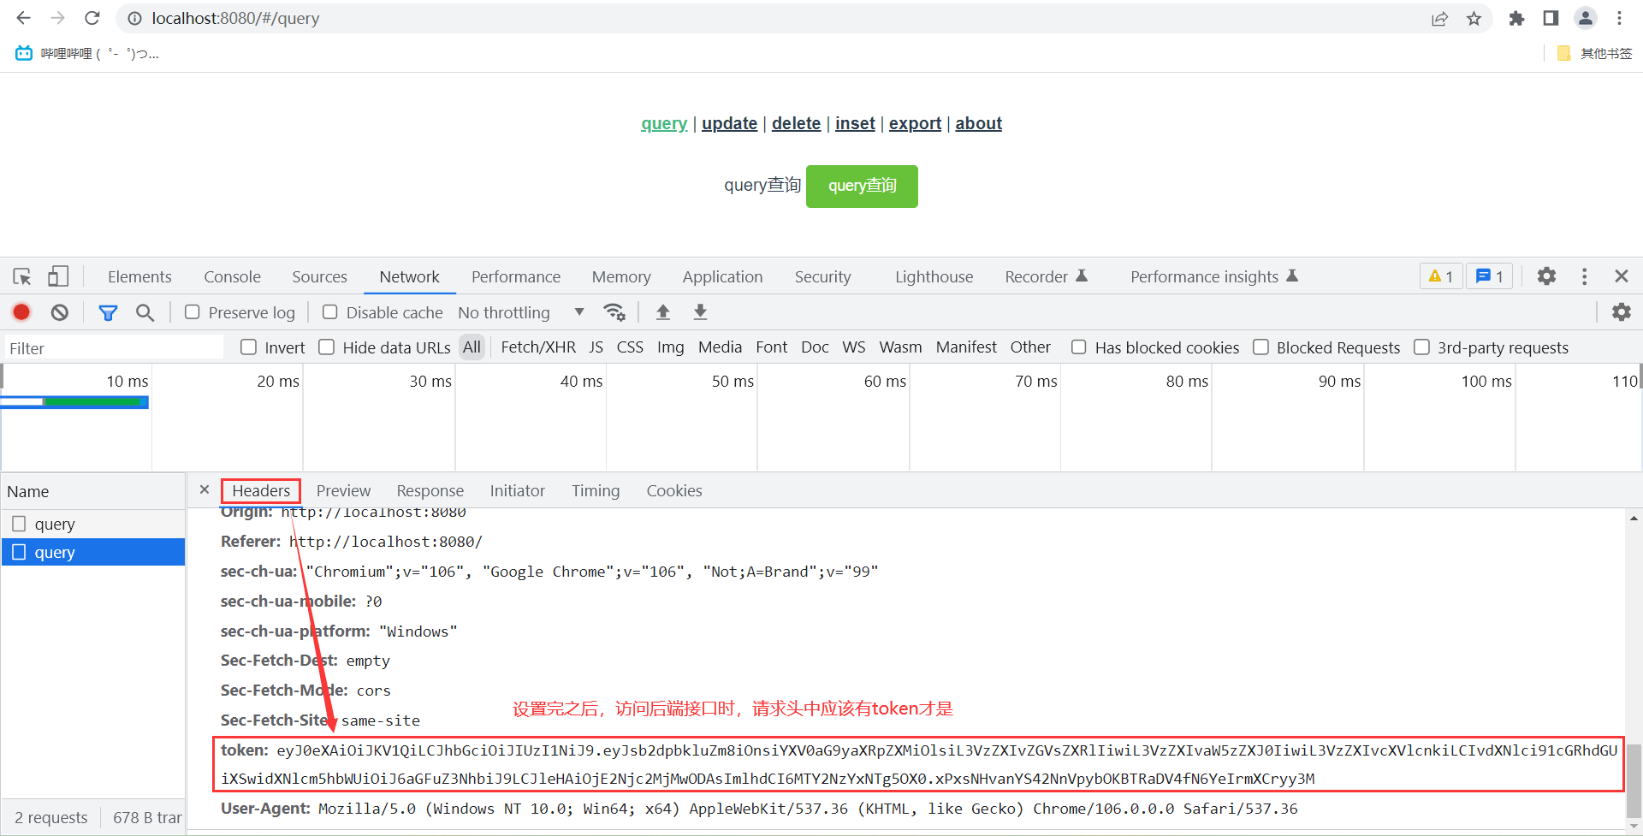
Task: Switch to Elements tab
Action: (139, 276)
